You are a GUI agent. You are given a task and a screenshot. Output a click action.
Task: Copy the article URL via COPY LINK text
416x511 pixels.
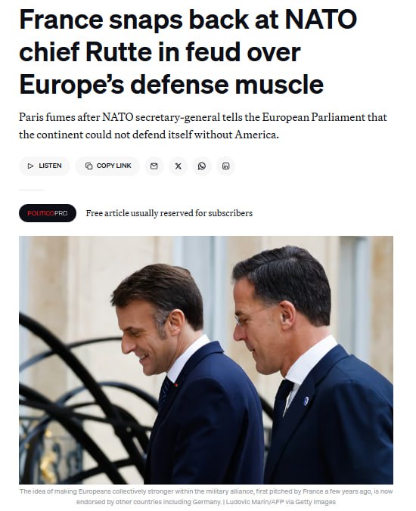(x=113, y=166)
